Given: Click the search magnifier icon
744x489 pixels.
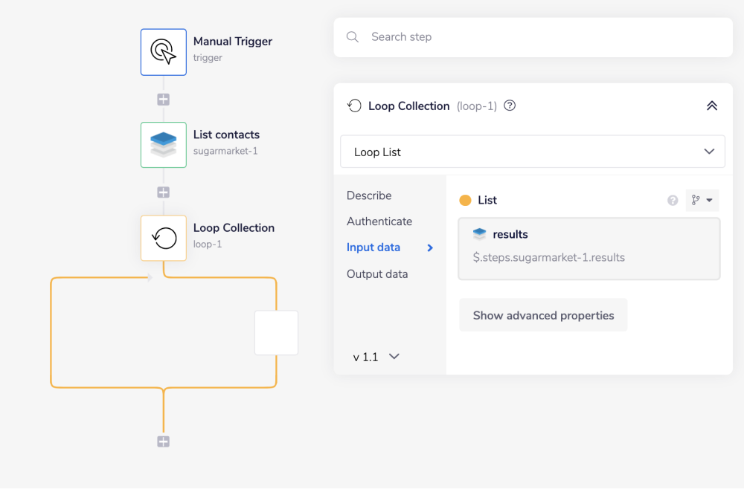Looking at the screenshot, I should pos(353,37).
